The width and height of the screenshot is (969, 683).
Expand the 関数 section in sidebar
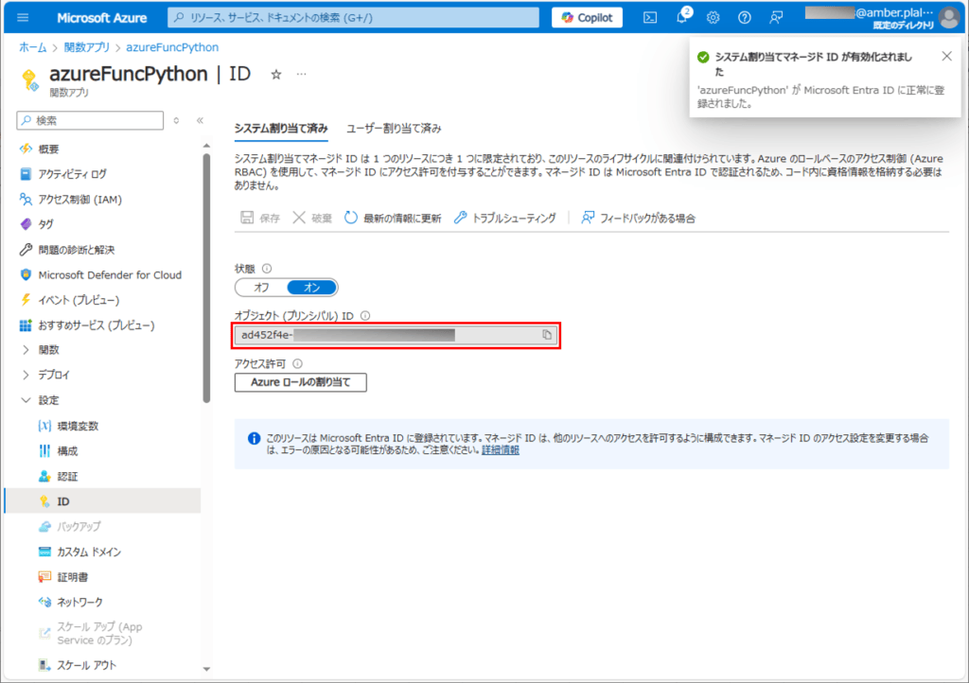[x=26, y=350]
